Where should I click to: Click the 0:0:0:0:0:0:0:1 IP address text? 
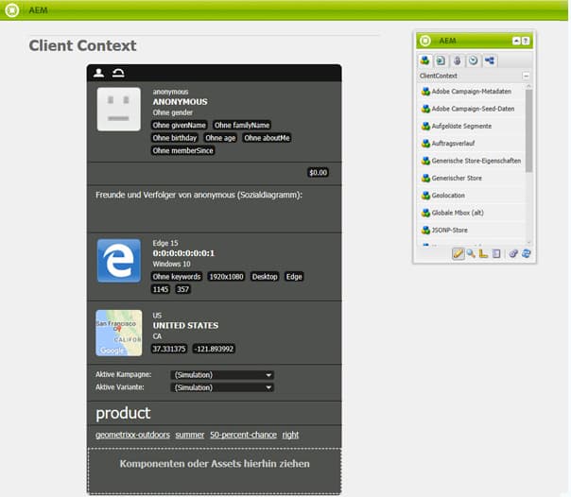[x=183, y=253]
